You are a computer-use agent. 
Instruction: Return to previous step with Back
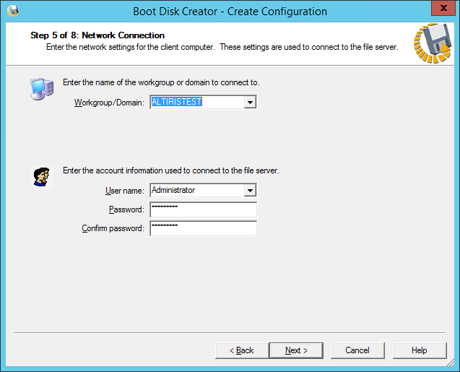click(x=241, y=350)
